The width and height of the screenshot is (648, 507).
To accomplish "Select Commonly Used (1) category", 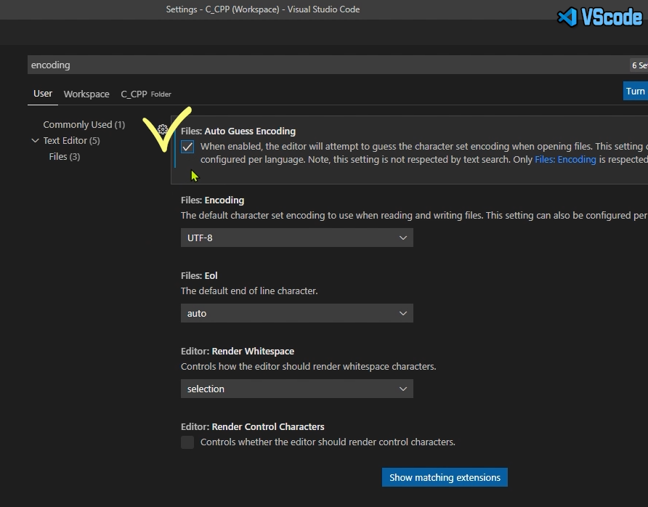I will [x=84, y=125].
